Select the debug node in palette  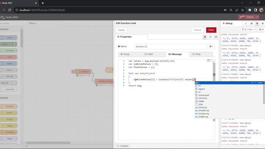(x=8, y=44)
